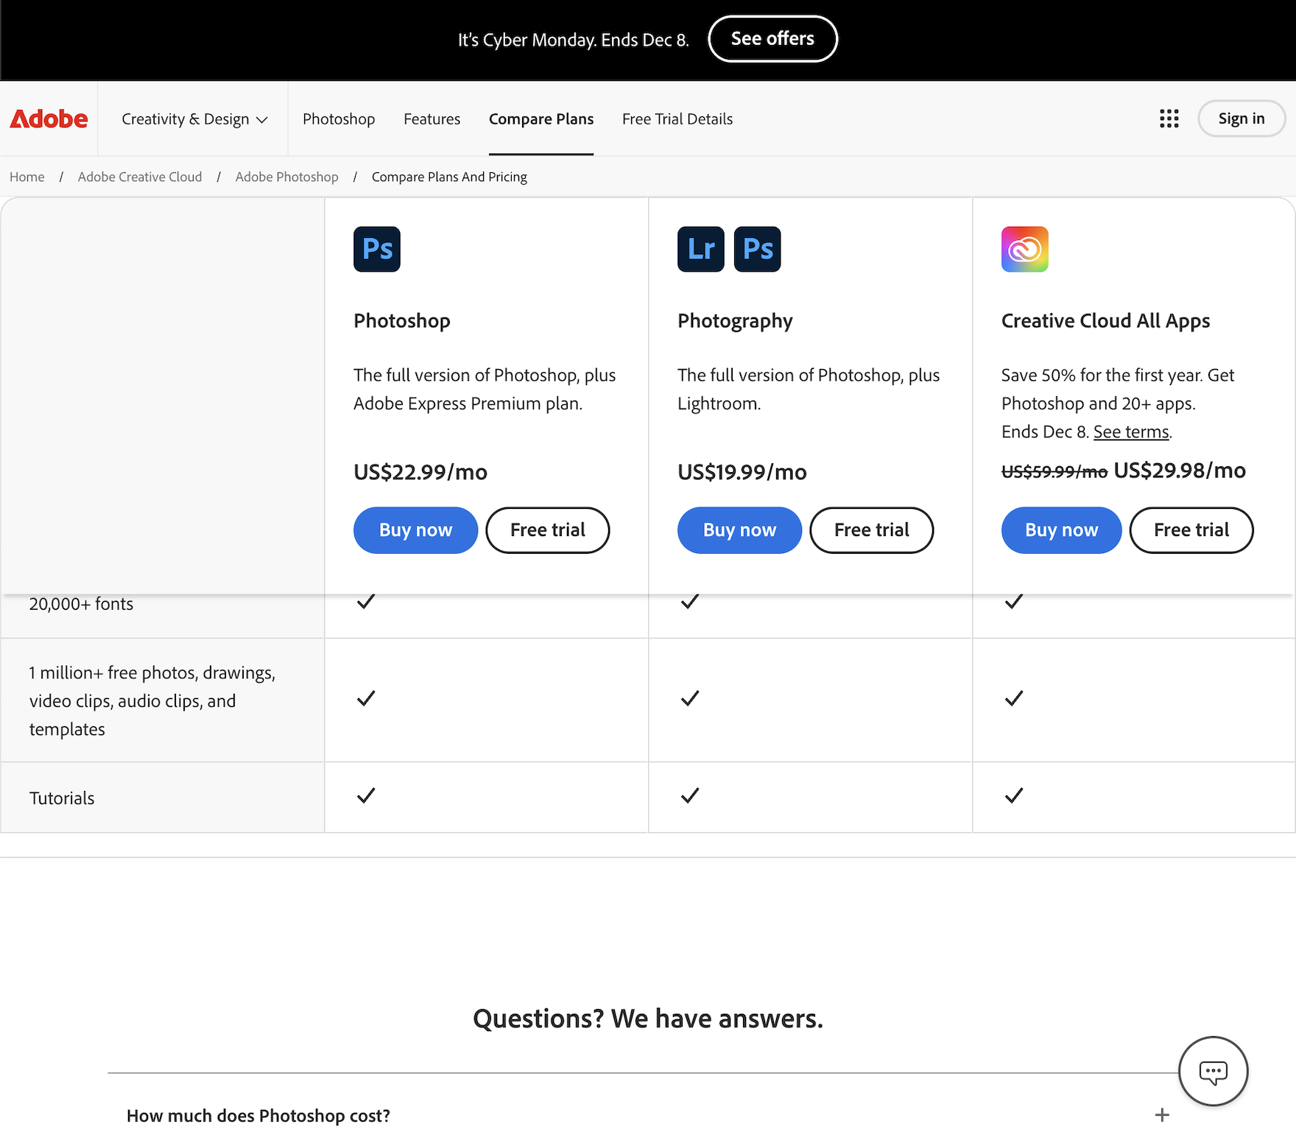Switch to the Features tab

[x=432, y=119]
